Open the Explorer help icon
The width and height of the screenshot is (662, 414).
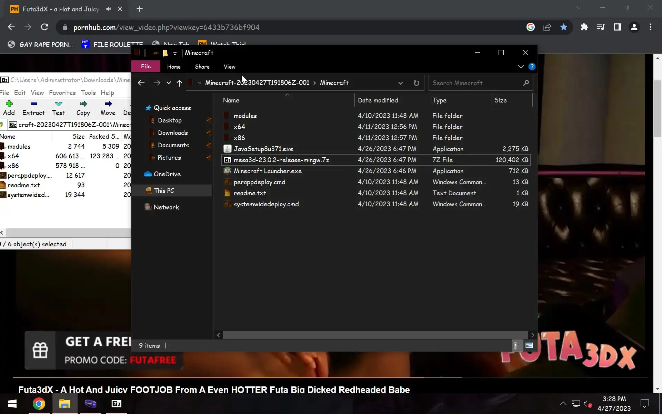tap(532, 67)
